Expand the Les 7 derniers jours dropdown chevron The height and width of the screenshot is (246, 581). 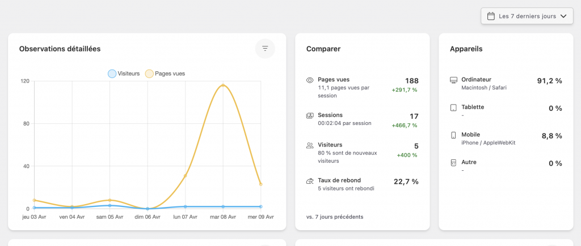tap(563, 16)
